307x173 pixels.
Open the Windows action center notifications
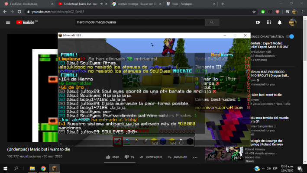[x=300, y=168]
